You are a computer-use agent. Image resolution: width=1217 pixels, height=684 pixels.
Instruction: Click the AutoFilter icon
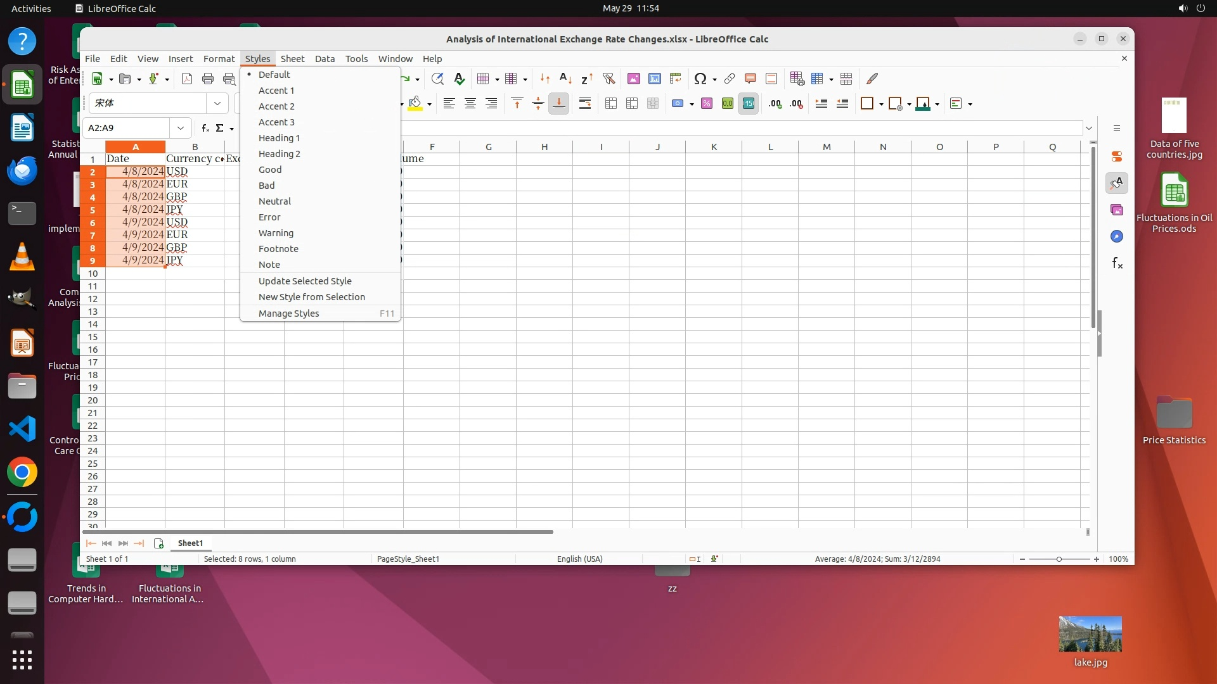608,79
